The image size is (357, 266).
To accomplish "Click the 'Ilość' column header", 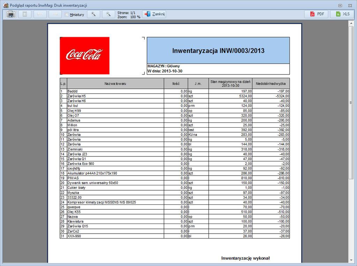I will [x=176, y=83].
